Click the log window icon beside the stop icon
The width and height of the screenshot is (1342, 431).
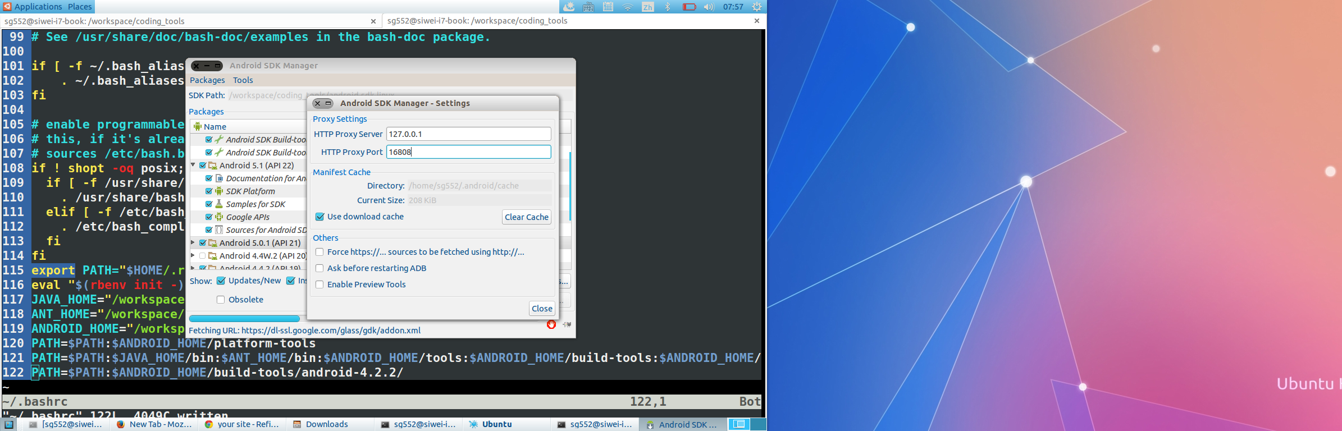[567, 324]
